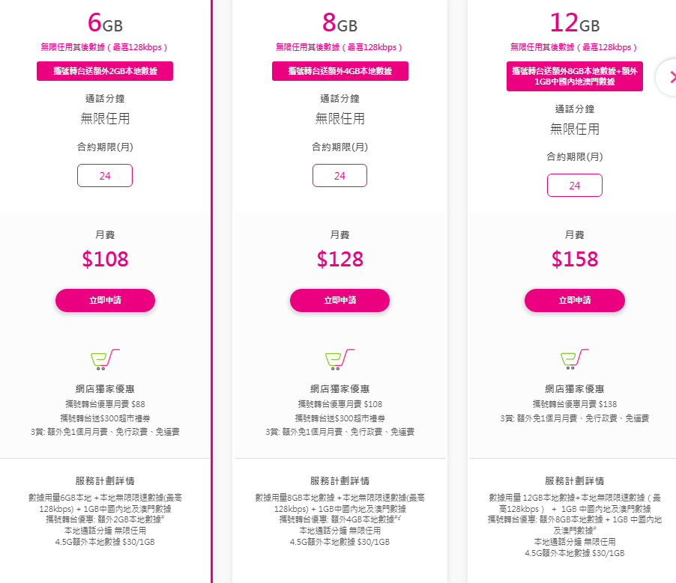Select 24-month contract for the 8GB plan
The image size is (676, 583).
pos(339,176)
